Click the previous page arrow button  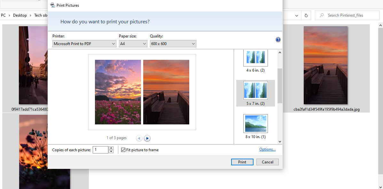139,138
